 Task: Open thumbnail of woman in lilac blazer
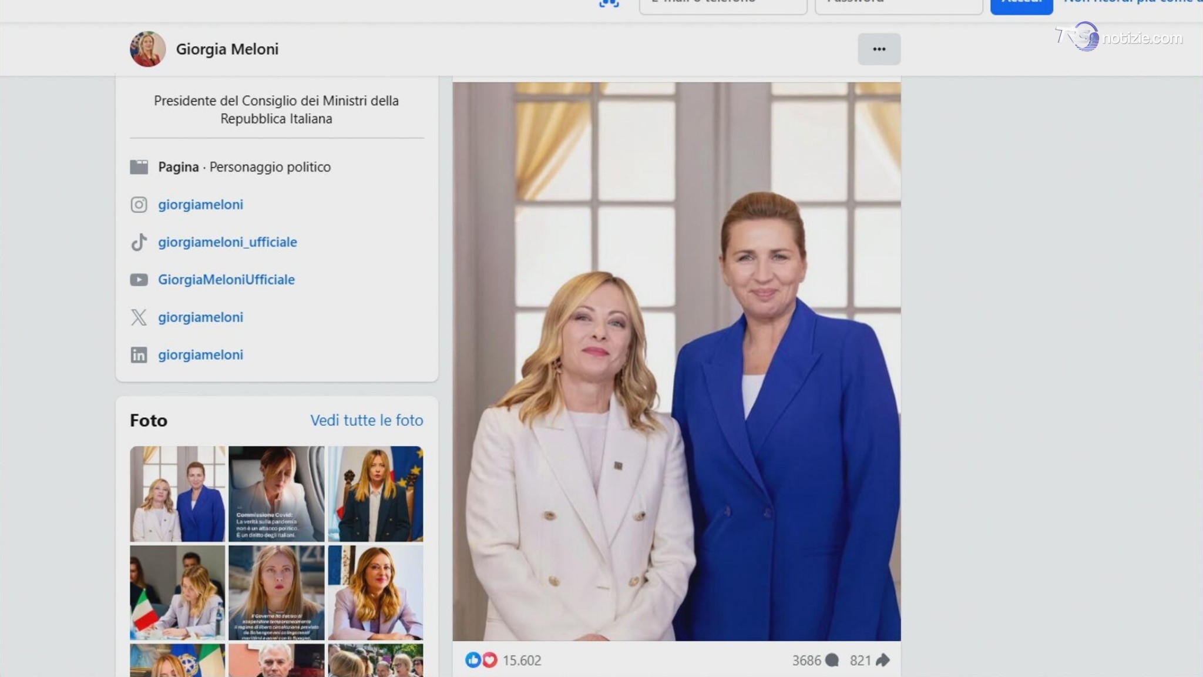click(375, 592)
